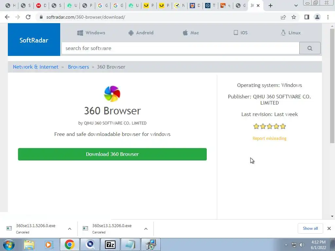Switch to the checkmark icon tab labeled N
This screenshot has width=335, height=251.
(x=180, y=6)
